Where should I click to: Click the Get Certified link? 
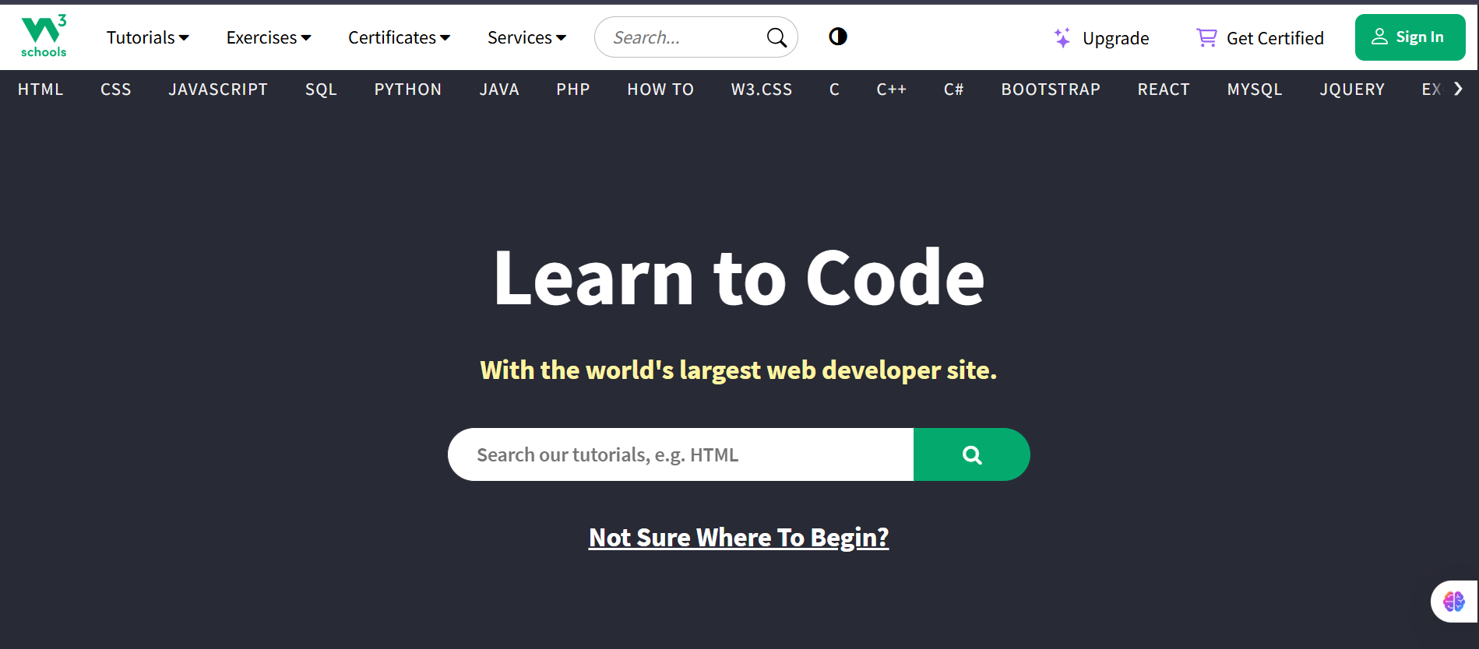point(1260,37)
